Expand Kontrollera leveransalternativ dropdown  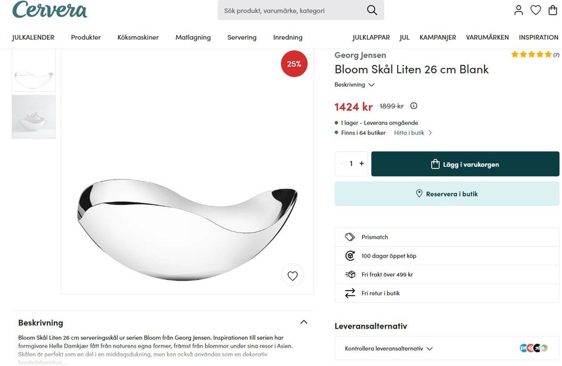(x=389, y=349)
